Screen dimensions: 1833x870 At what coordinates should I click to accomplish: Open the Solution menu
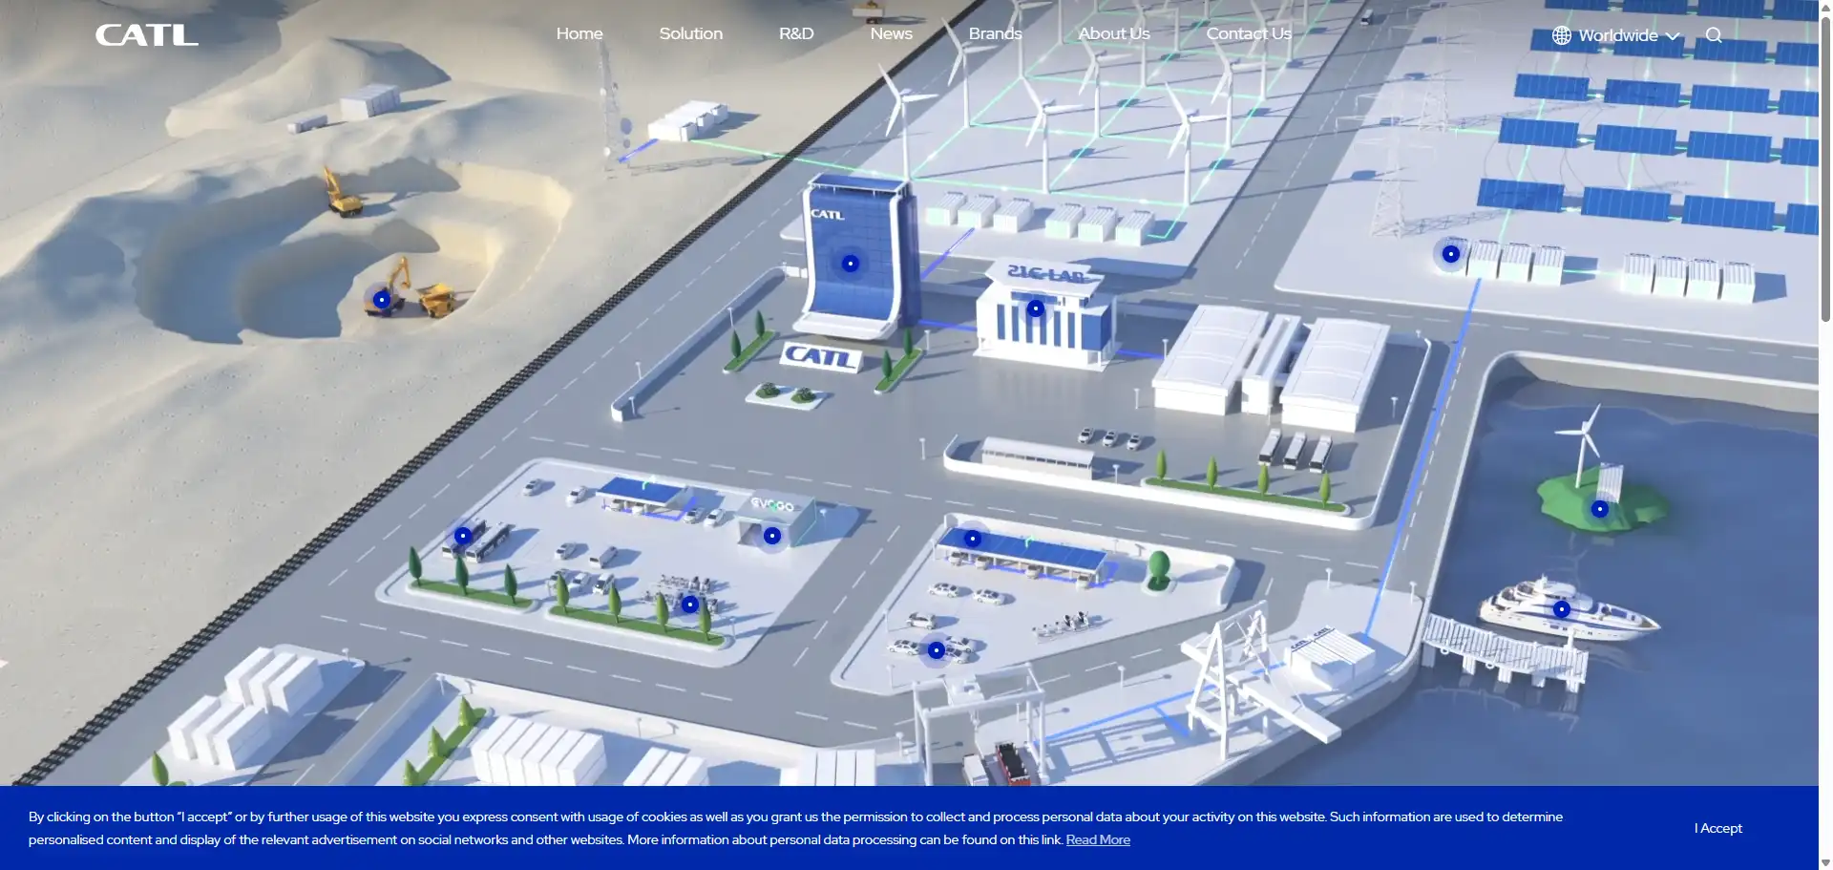point(691,33)
